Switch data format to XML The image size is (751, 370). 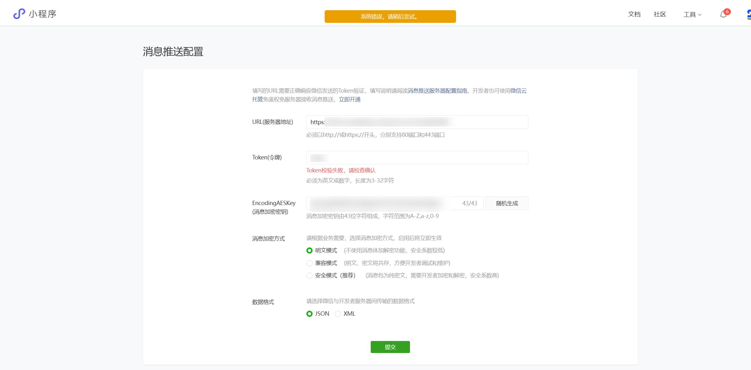pyautogui.click(x=338, y=314)
